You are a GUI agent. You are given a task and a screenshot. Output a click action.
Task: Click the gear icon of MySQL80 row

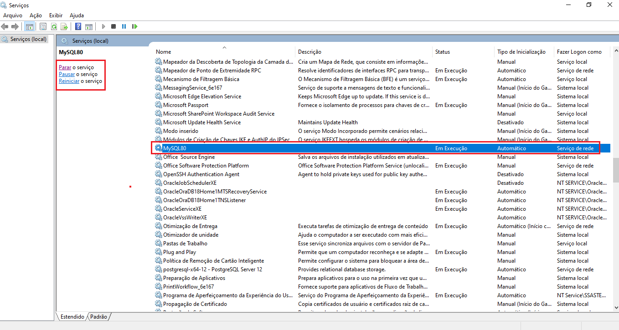(158, 148)
